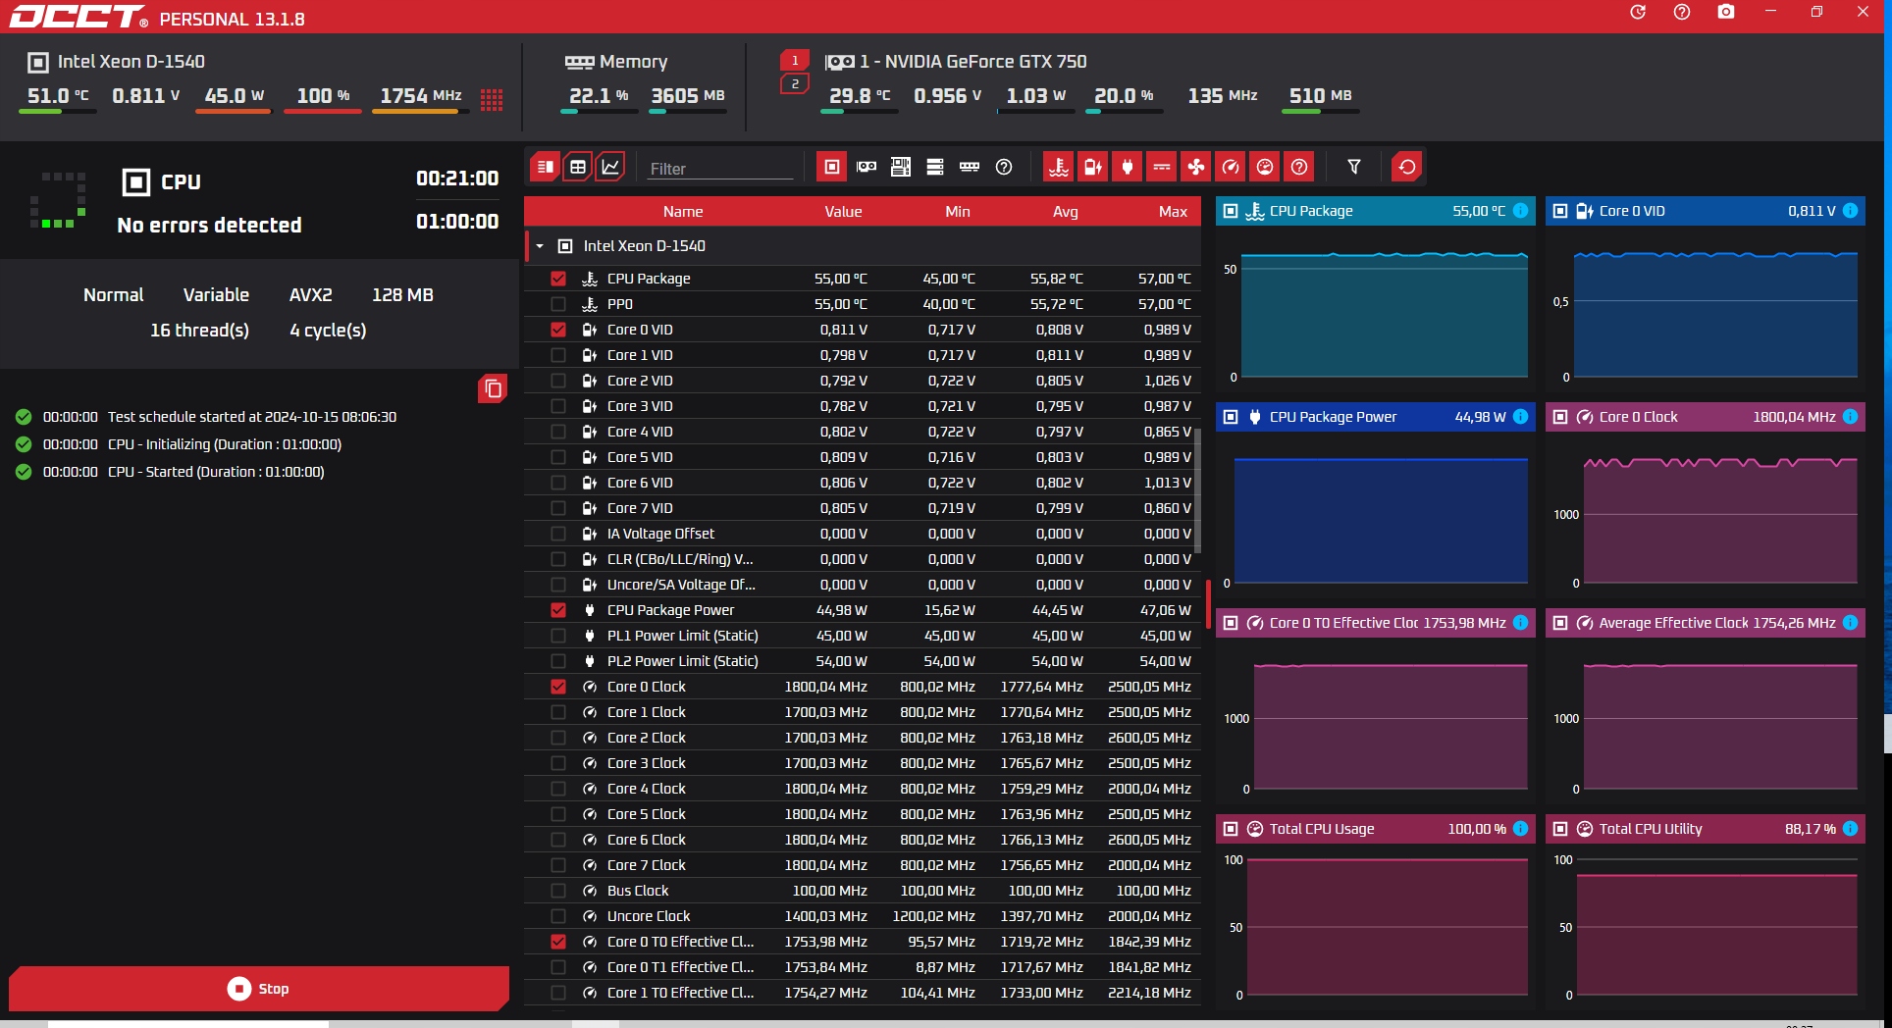Click the Filter text field
This screenshot has height=1028, width=1892.
tap(718, 168)
